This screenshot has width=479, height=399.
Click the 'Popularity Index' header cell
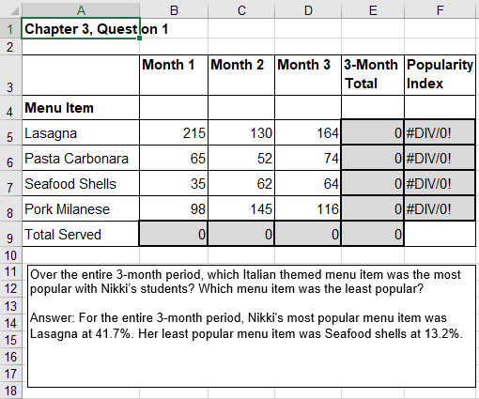pos(440,75)
